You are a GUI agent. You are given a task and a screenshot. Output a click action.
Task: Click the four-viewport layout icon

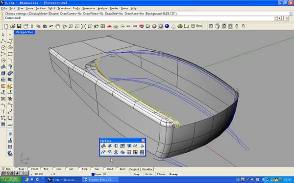tap(103, 26)
